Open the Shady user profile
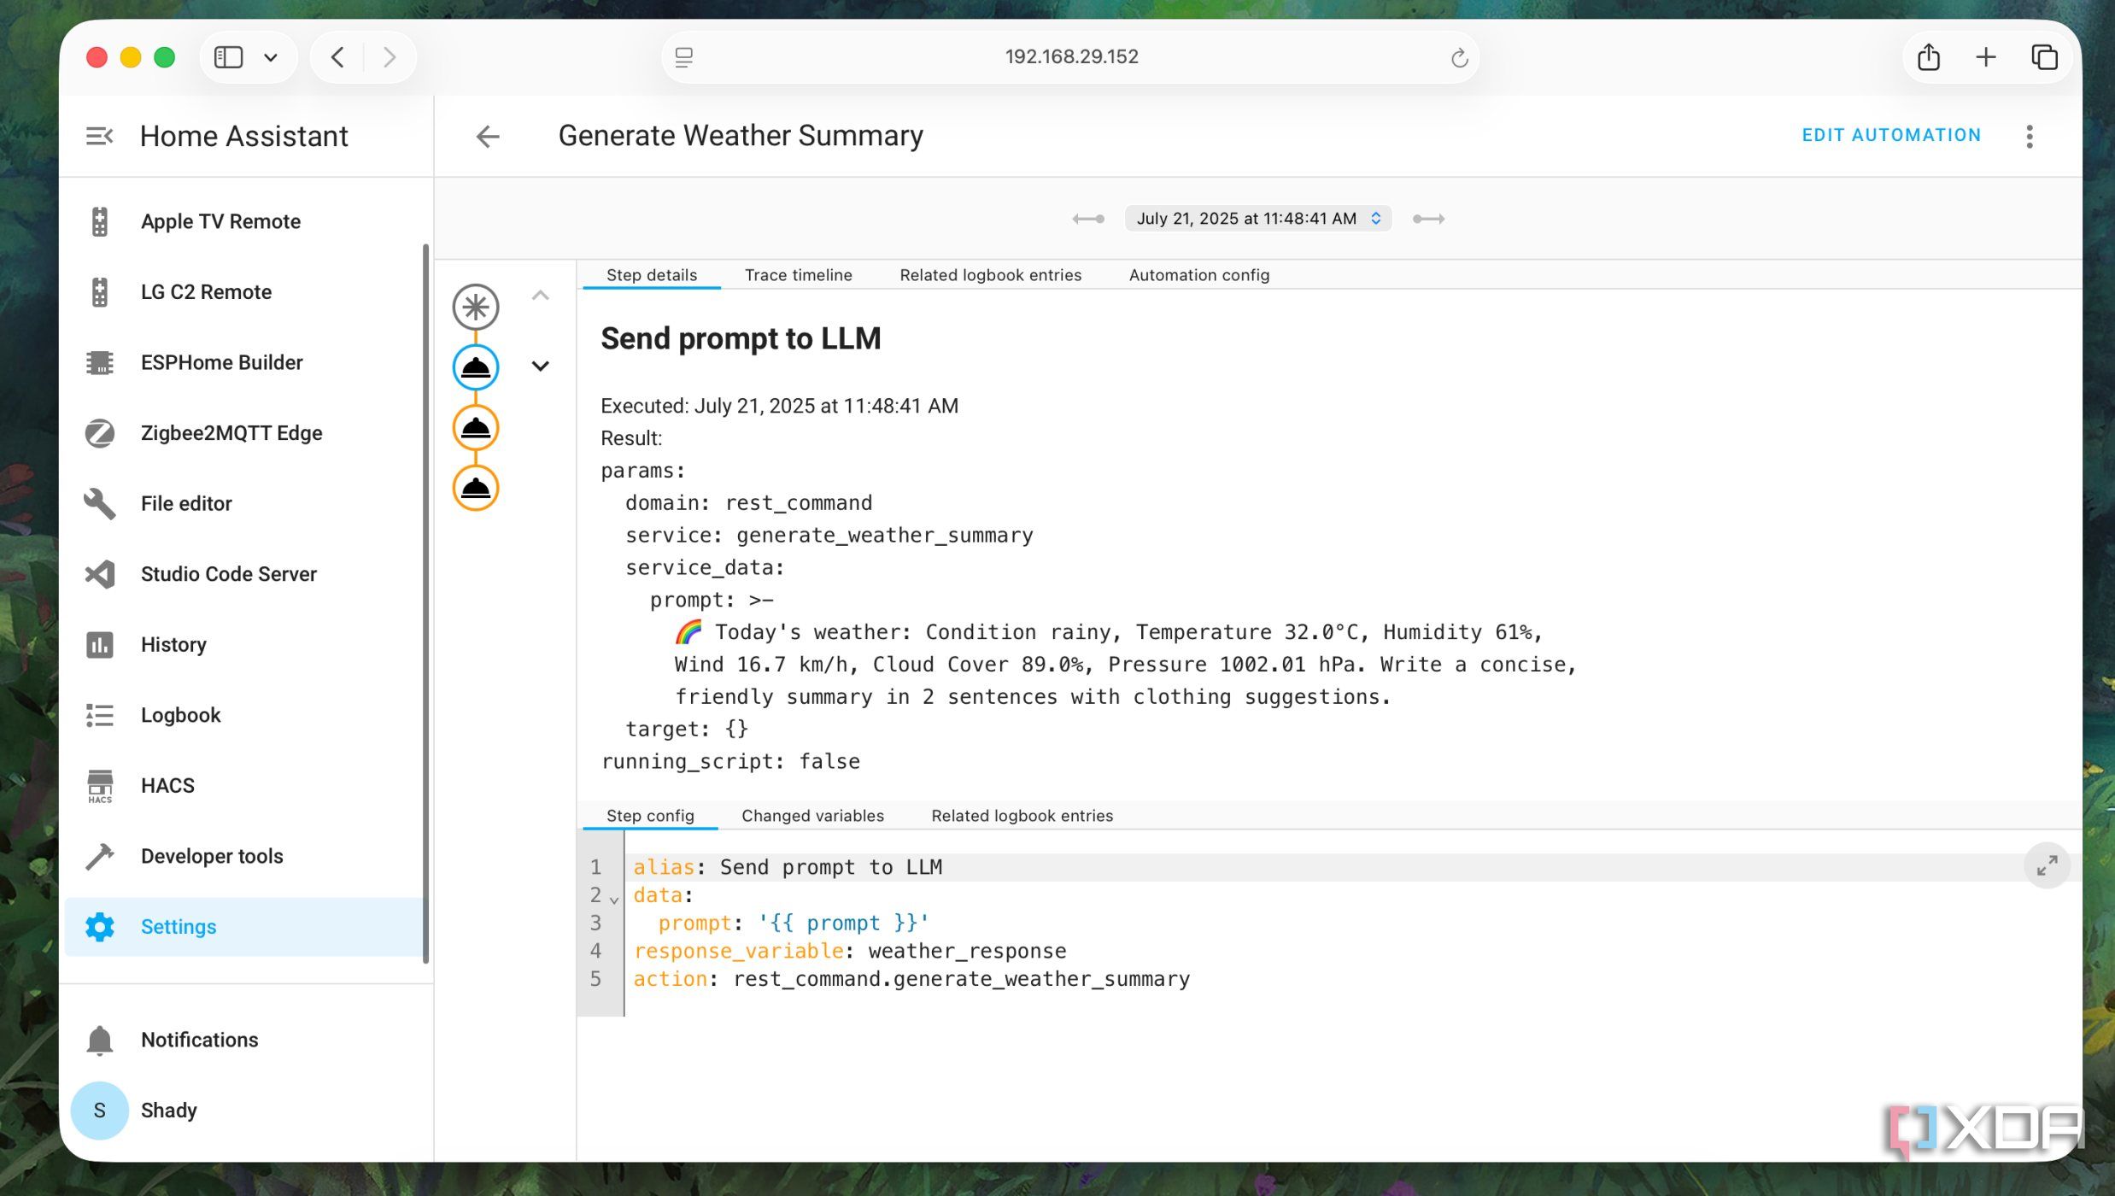2115x1196 pixels. [x=244, y=1111]
